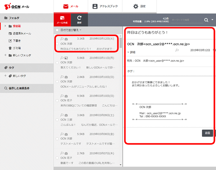Viewport: 216px width, 170px height.
Task: Click the plus icon beside 新しいタグ
Action: [x=5, y=76]
